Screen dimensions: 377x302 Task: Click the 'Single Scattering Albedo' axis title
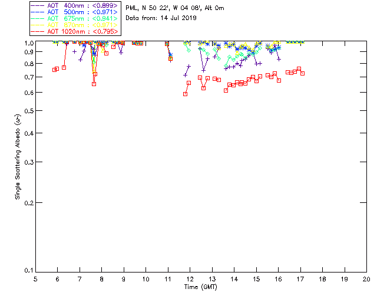tap(18, 157)
